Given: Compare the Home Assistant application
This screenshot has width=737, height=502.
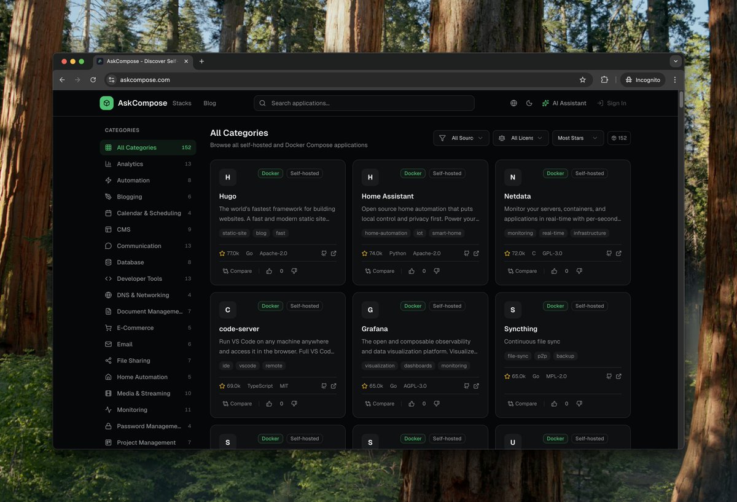Looking at the screenshot, I should [380, 271].
